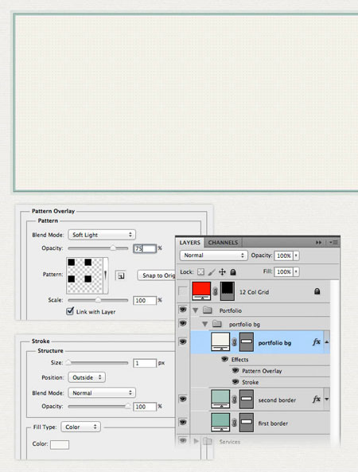
Task: Expand effects list on second border layer
Action: click(x=327, y=400)
